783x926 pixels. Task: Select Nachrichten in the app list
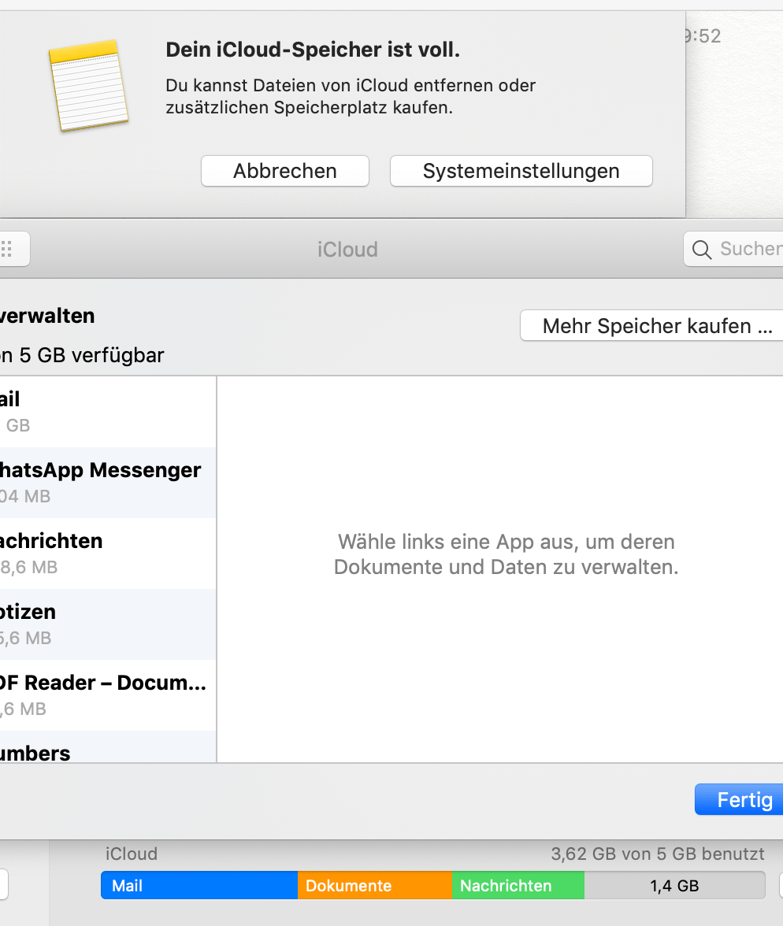[x=108, y=554]
